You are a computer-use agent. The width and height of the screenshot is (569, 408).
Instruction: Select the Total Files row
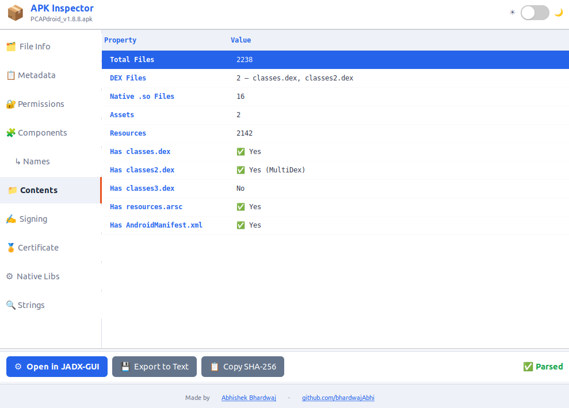point(335,60)
